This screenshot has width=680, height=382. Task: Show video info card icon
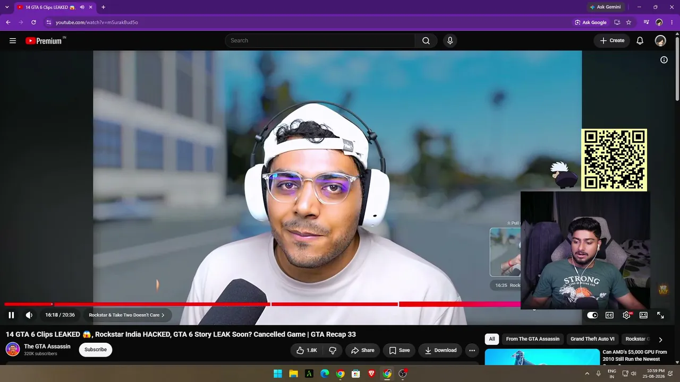(x=664, y=60)
